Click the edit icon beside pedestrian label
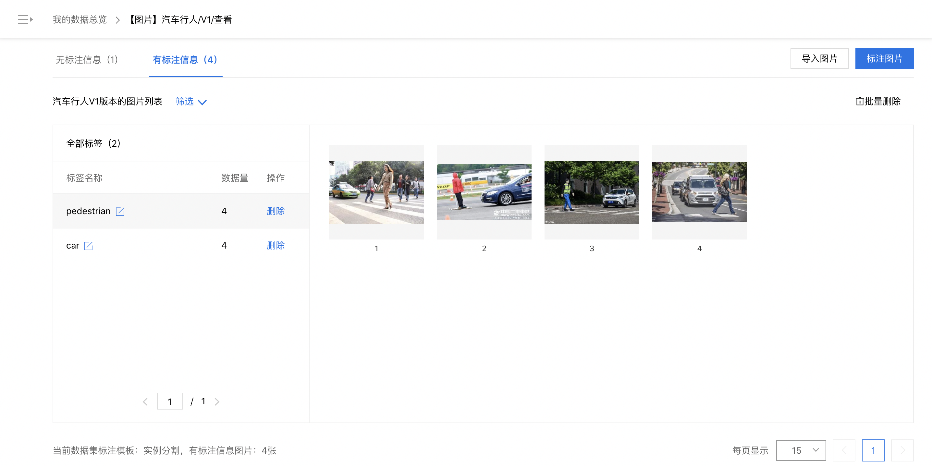Viewport: 932px width, 466px height. click(120, 211)
